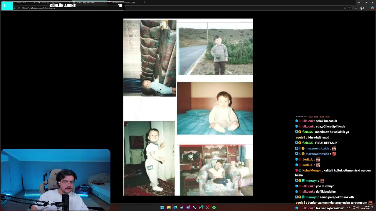Click chat message 'salak bu cocuk'
Image resolution: width=376 pixels, height=211 pixels.
326,121
